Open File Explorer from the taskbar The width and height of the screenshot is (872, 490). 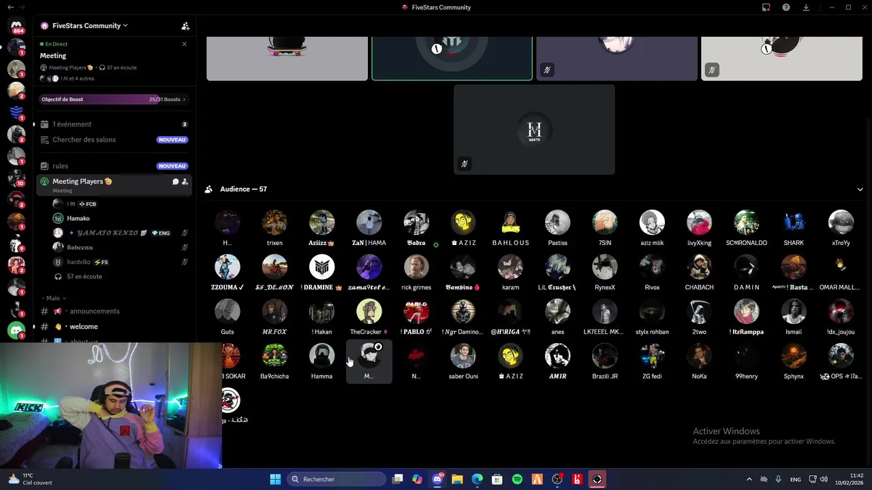(457, 479)
